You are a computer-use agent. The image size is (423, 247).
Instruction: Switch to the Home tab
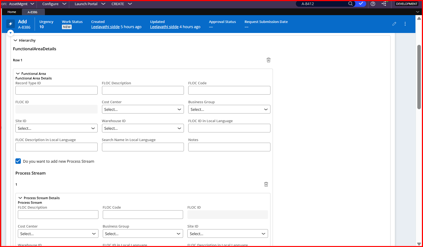click(x=12, y=12)
